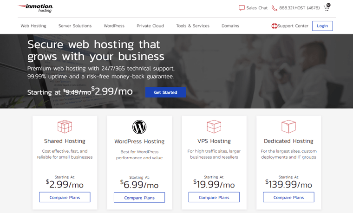Open the Web Hosting menu
Screen dimensions: 353x213
tap(33, 26)
